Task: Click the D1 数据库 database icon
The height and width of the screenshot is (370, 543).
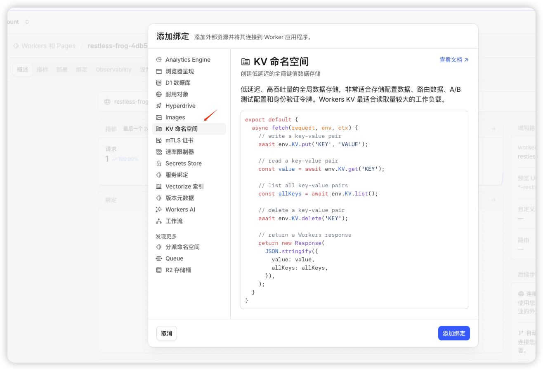Action: click(x=159, y=83)
